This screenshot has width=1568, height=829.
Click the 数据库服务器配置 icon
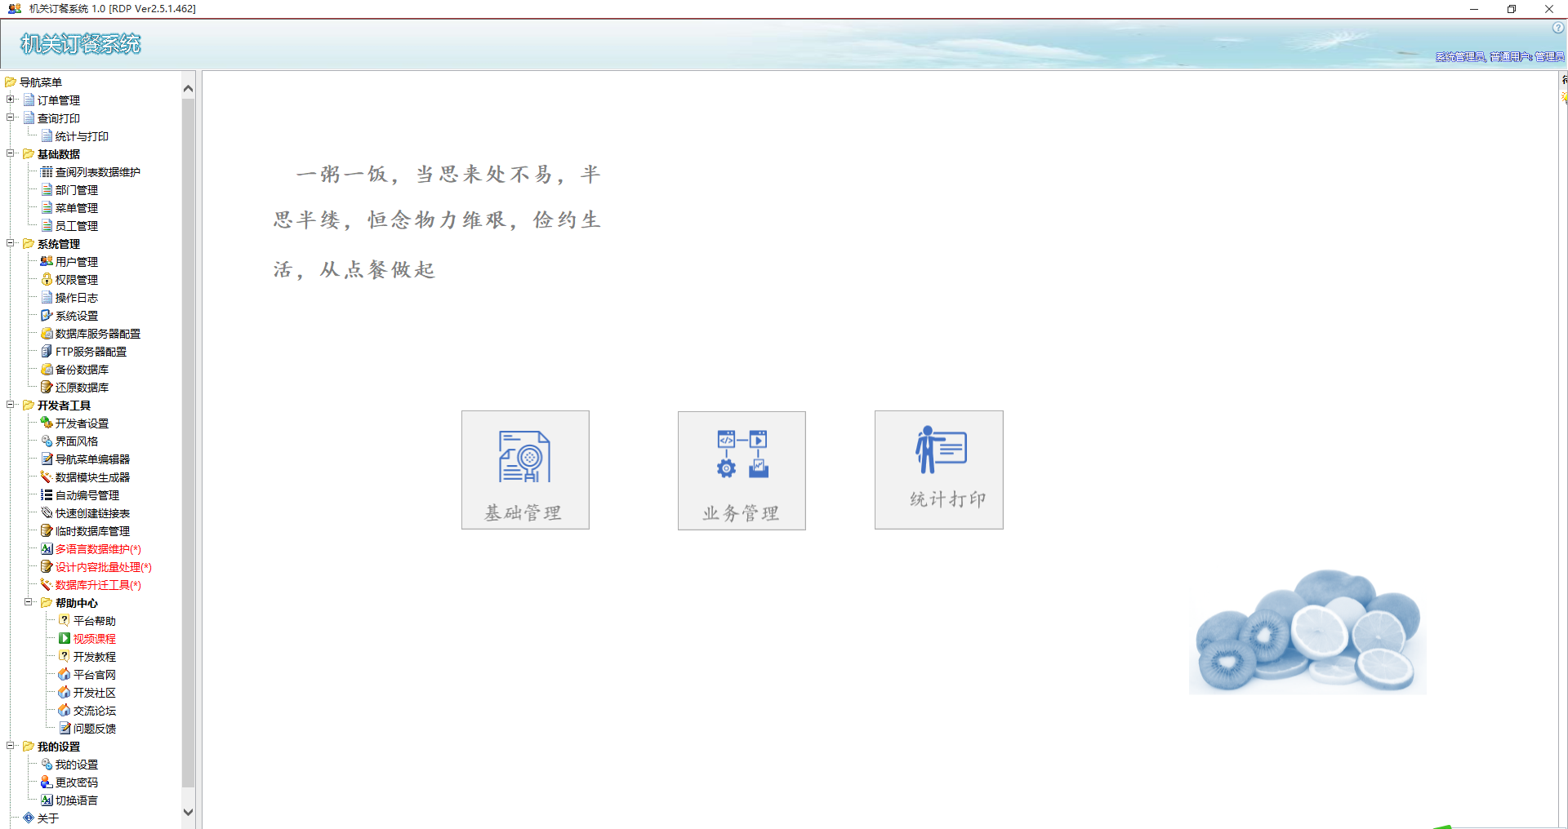pyautogui.click(x=47, y=333)
